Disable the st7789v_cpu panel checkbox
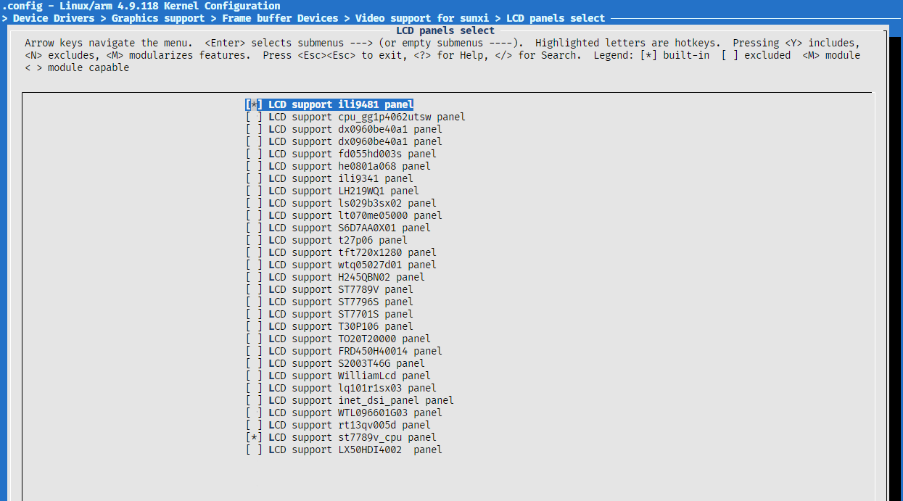The width and height of the screenshot is (903, 501). click(254, 437)
